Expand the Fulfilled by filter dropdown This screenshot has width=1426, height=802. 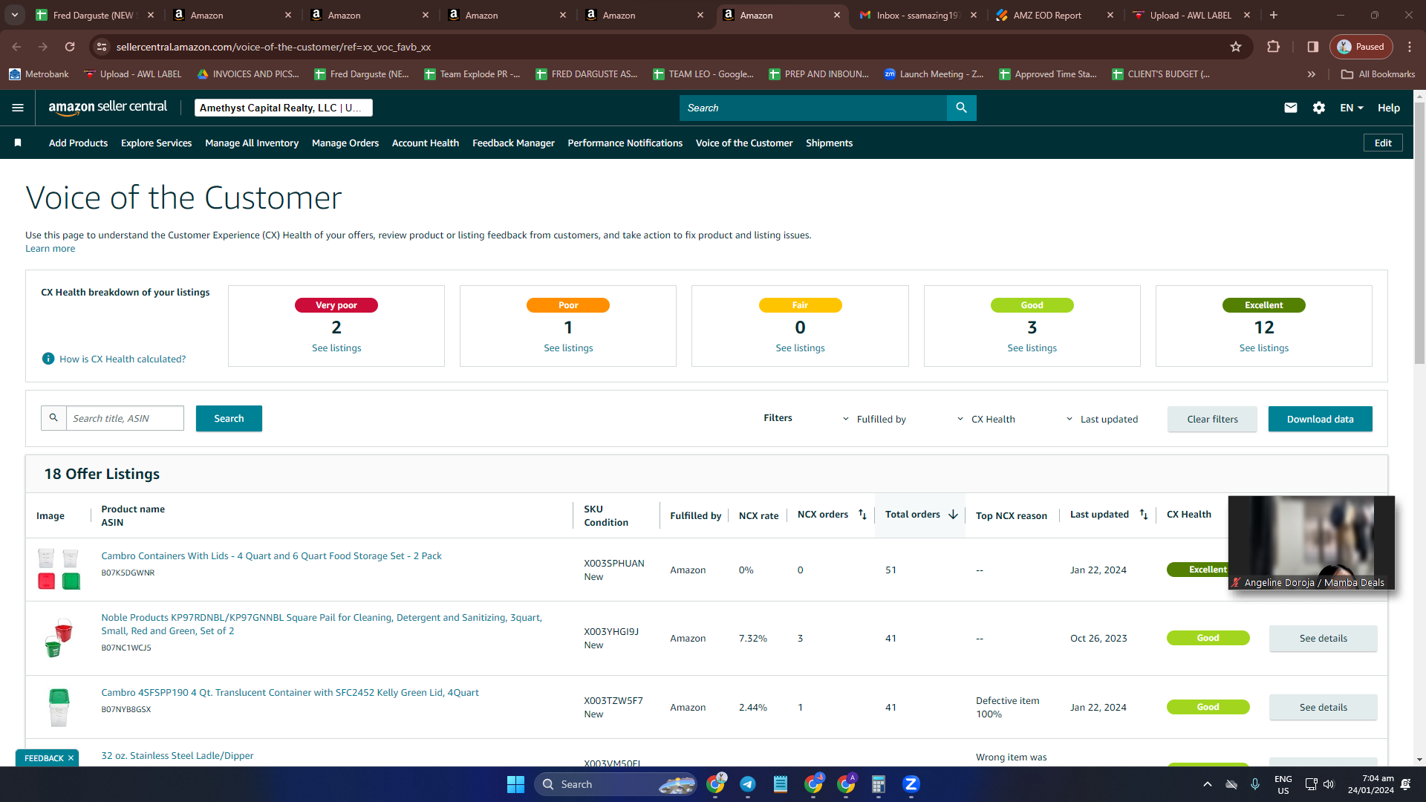(x=874, y=419)
